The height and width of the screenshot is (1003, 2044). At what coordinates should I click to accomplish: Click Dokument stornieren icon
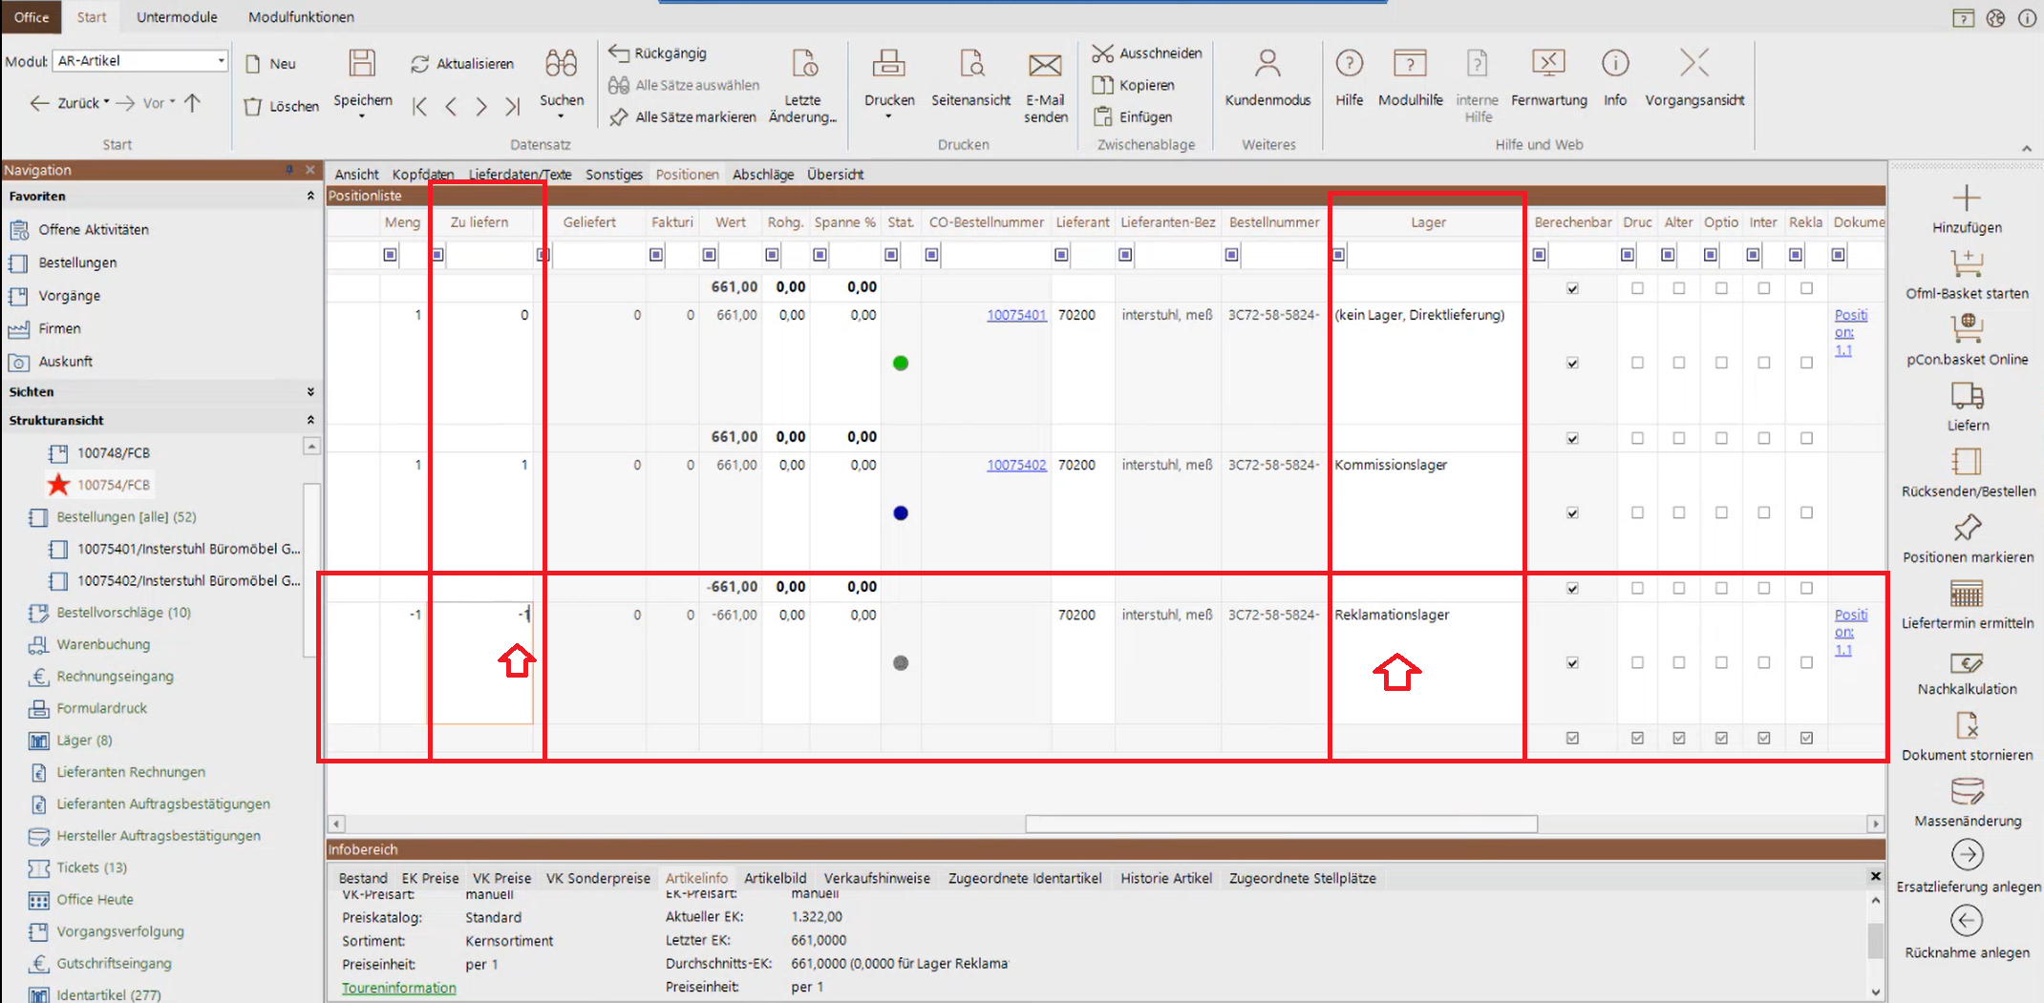point(1967,727)
